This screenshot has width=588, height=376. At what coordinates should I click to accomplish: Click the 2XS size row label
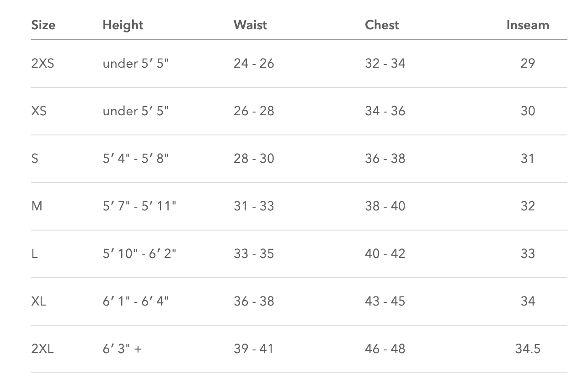(x=43, y=63)
